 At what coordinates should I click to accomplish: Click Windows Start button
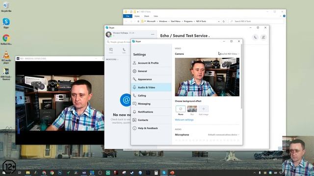4,173
